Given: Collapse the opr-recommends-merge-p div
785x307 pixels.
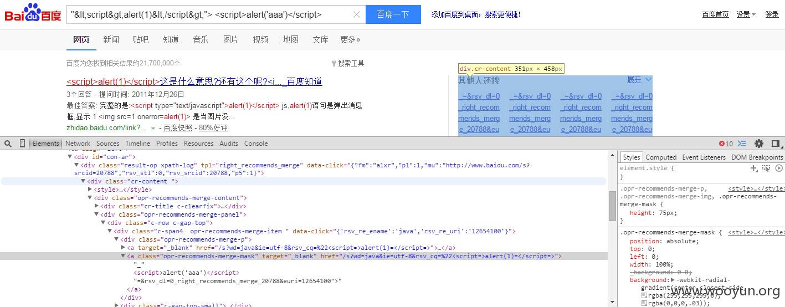Looking at the screenshot, I should coord(117,239).
